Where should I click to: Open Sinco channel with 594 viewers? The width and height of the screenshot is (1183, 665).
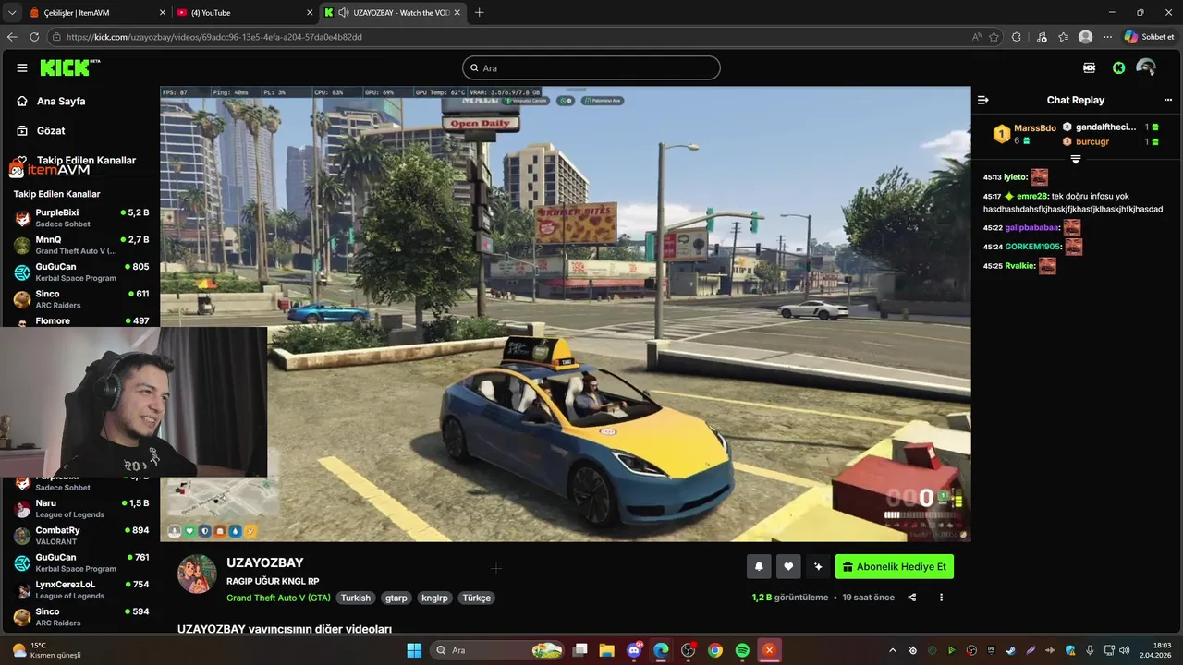81,617
